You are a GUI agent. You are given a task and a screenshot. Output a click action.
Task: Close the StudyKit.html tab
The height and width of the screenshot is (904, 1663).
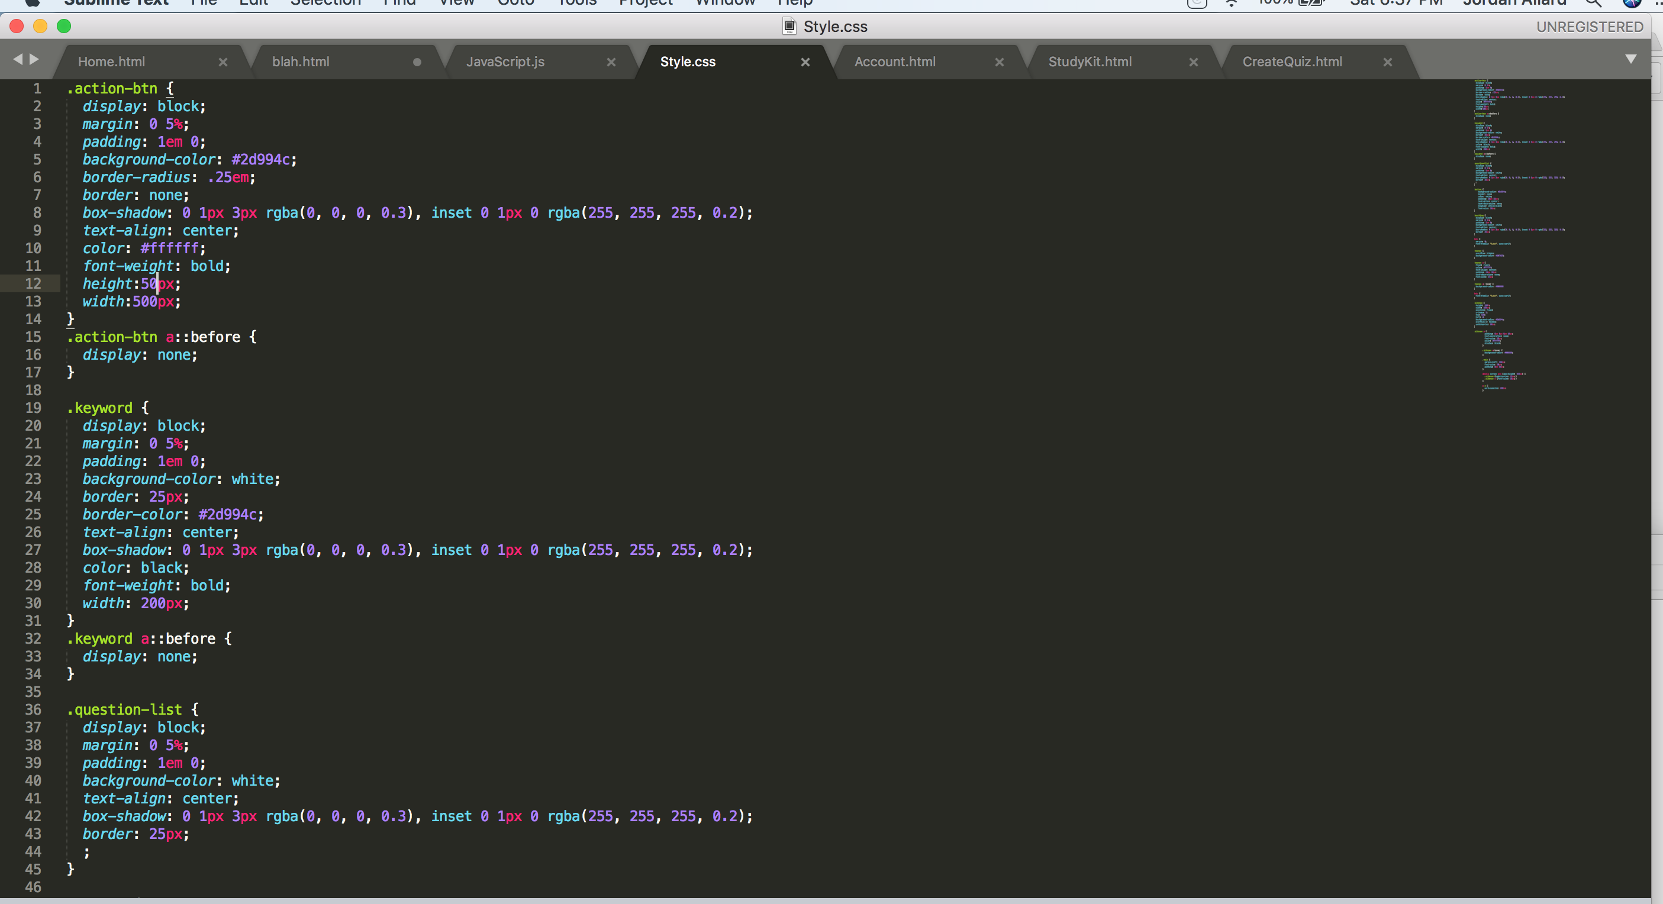point(1193,62)
